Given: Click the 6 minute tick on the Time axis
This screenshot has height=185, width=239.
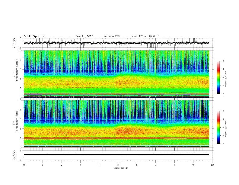Looking at the screenshot, I should (x=137, y=165).
